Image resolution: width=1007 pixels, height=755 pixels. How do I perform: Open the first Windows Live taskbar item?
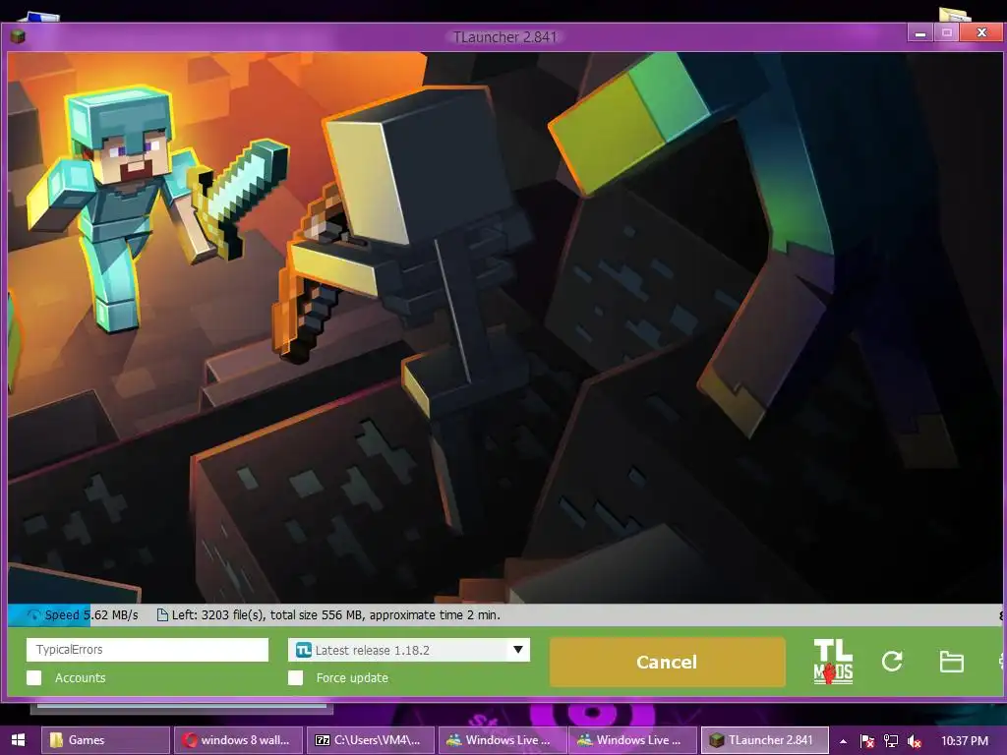pos(503,740)
